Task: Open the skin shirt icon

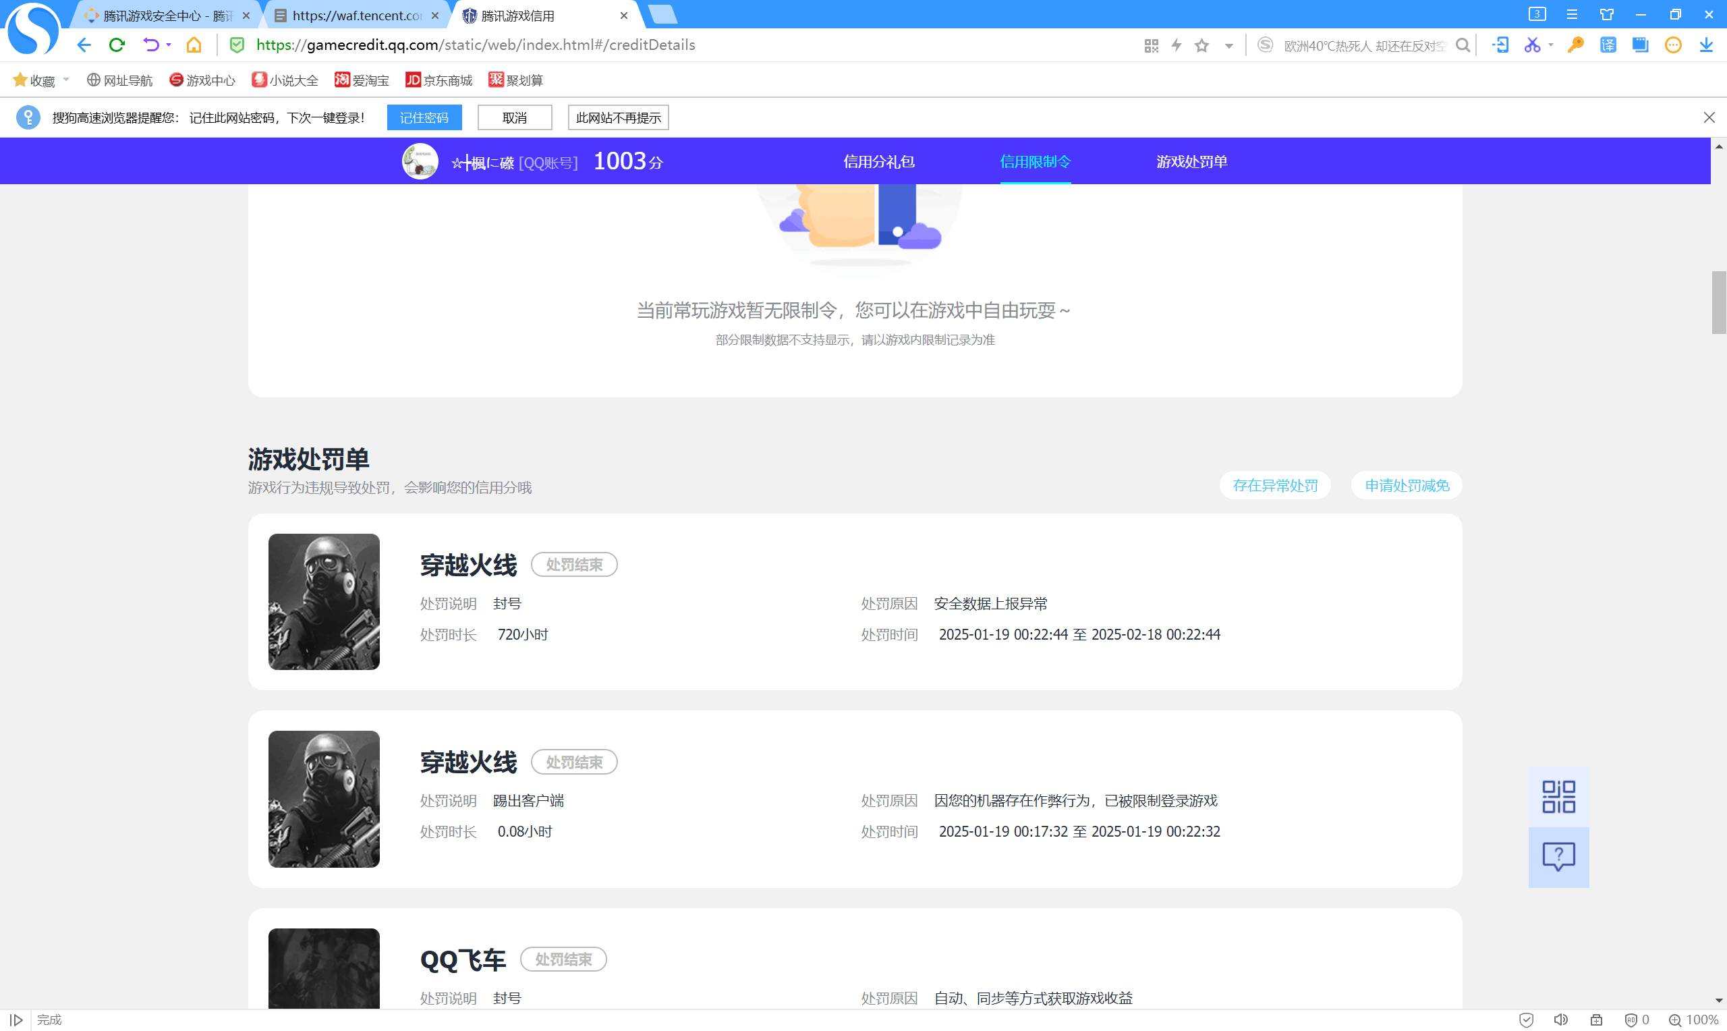Action: point(1606,14)
